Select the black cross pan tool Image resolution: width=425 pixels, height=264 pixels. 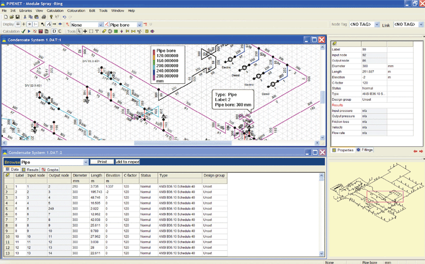tap(85, 31)
